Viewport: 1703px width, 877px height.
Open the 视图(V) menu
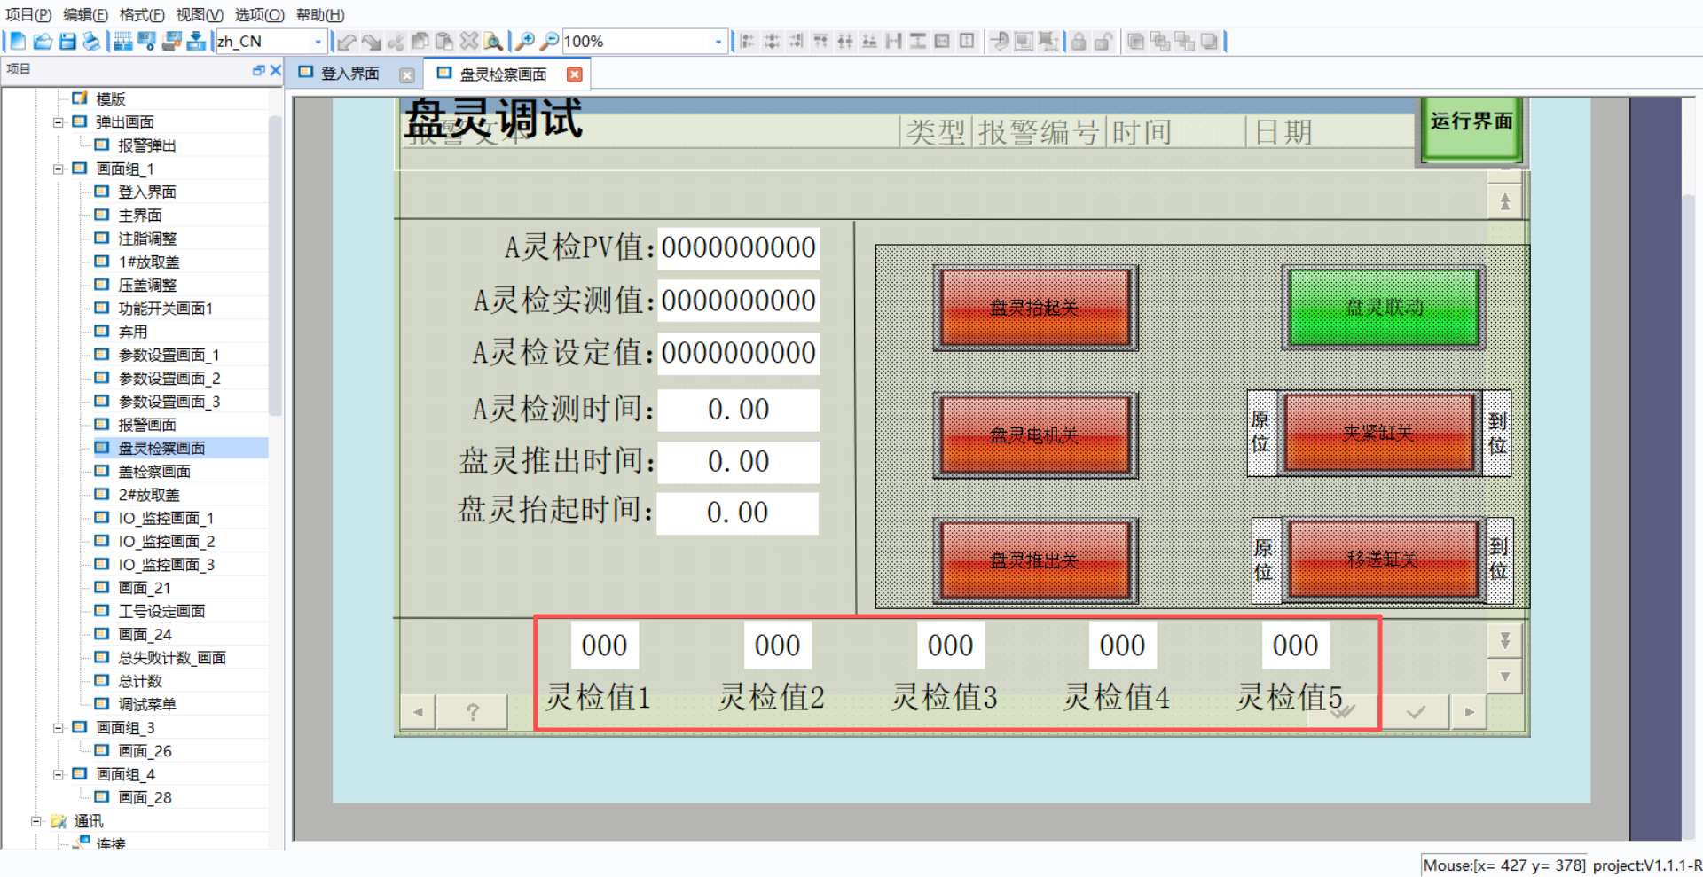pos(200,15)
